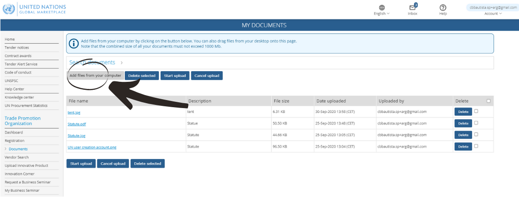This screenshot has width=519, height=197.
Task: Open Help Center in sidebar
Action: point(14,89)
